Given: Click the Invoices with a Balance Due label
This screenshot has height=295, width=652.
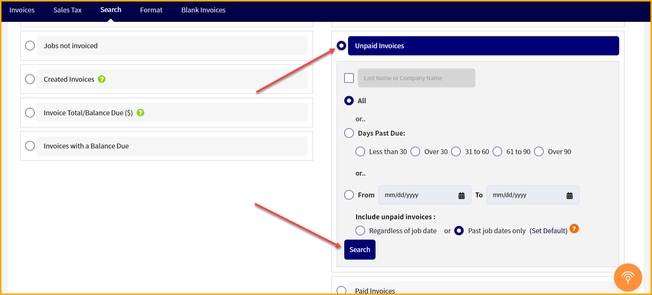Looking at the screenshot, I should [x=86, y=146].
